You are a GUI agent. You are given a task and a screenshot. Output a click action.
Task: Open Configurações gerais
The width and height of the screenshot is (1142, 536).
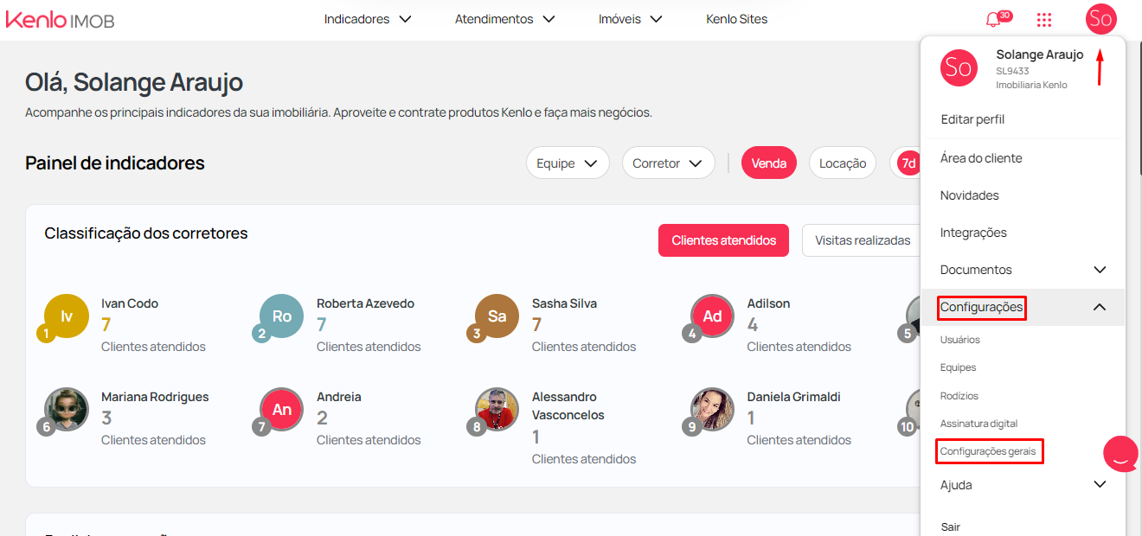[x=988, y=451]
